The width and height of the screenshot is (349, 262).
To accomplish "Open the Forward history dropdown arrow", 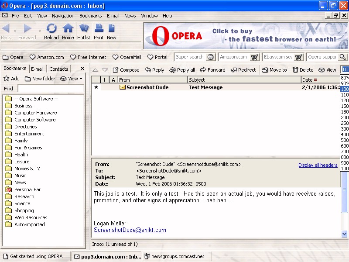I will (40, 31).
